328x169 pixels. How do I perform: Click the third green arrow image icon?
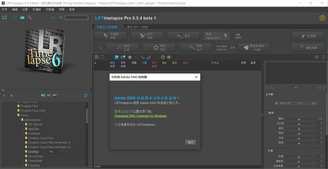coord(55,95)
